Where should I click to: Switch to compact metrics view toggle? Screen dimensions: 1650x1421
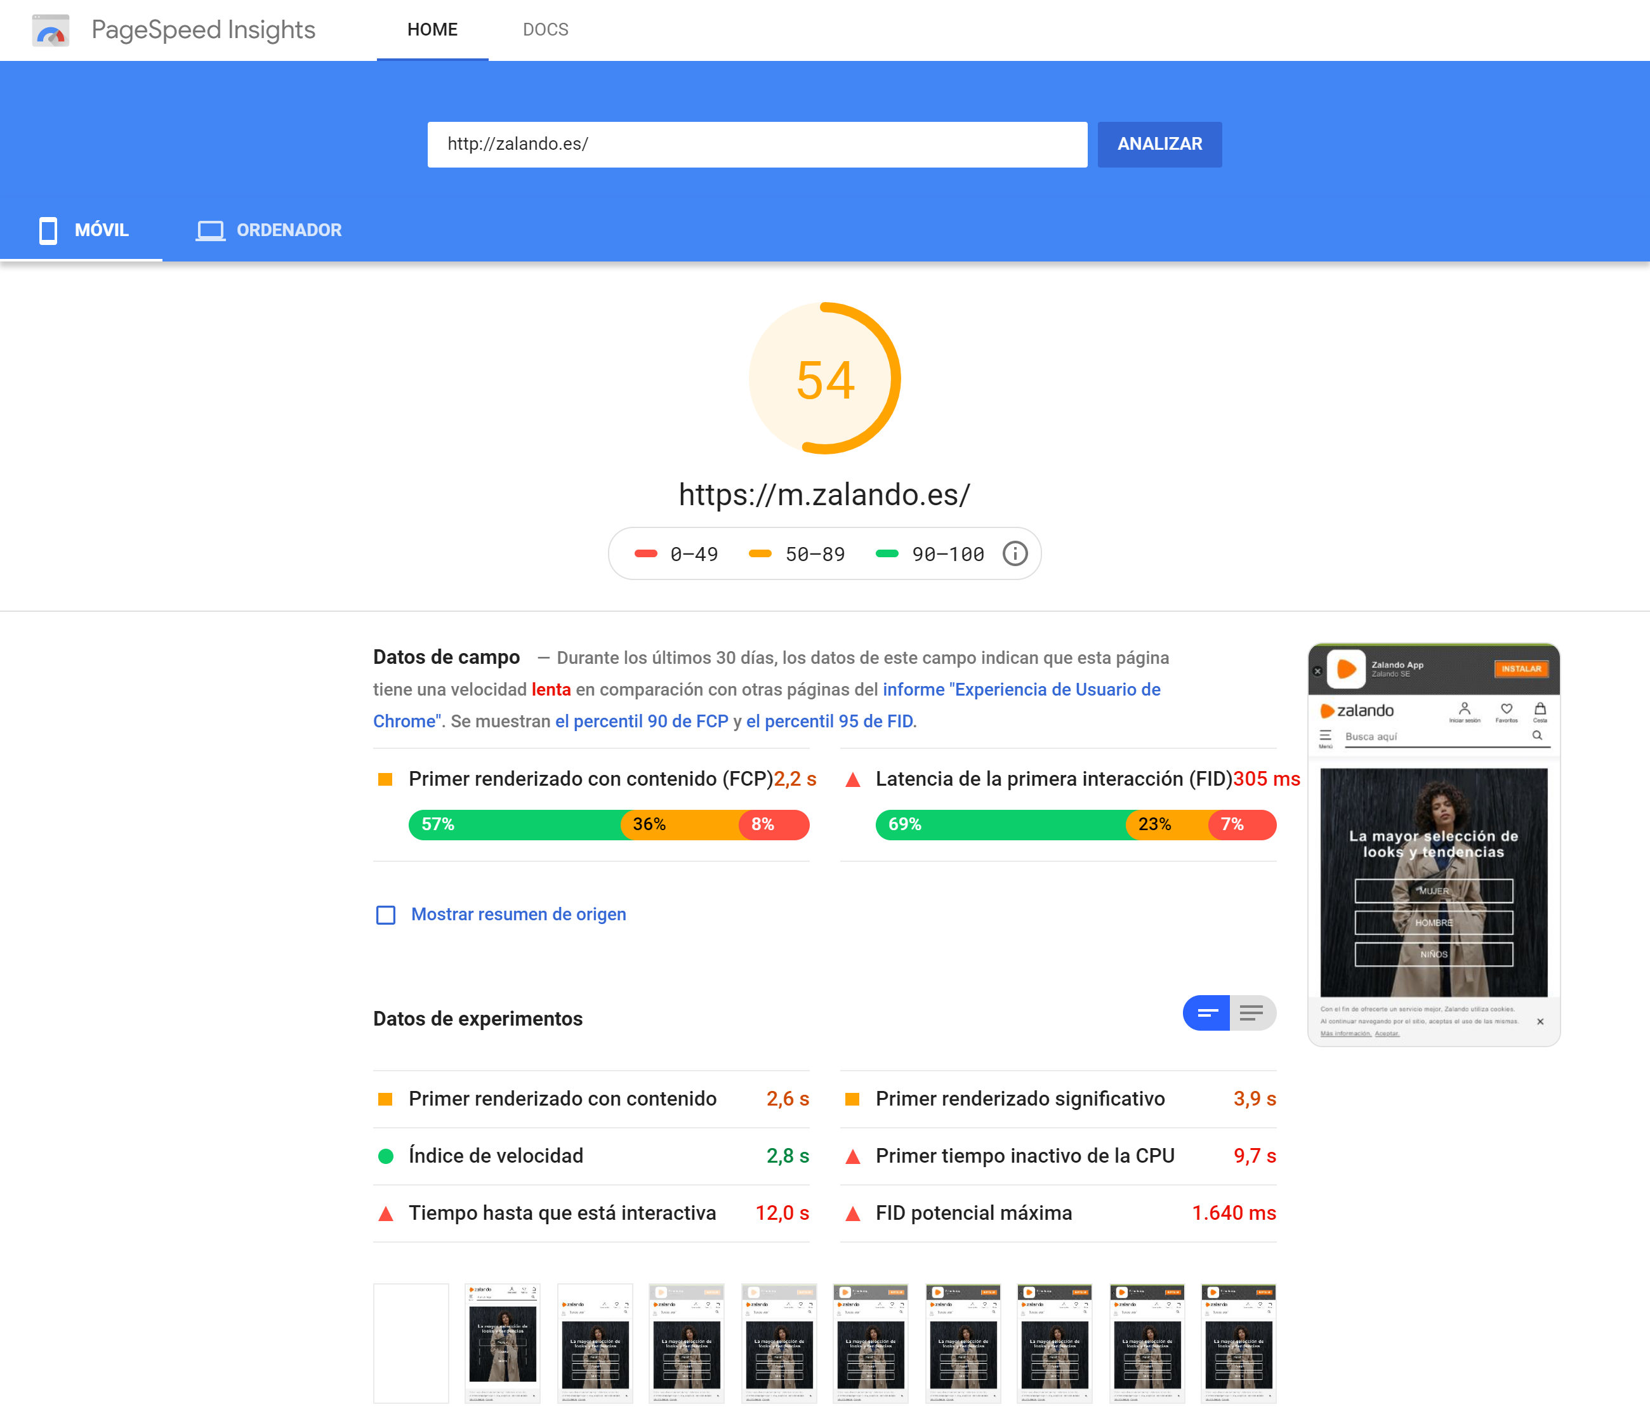1206,1013
